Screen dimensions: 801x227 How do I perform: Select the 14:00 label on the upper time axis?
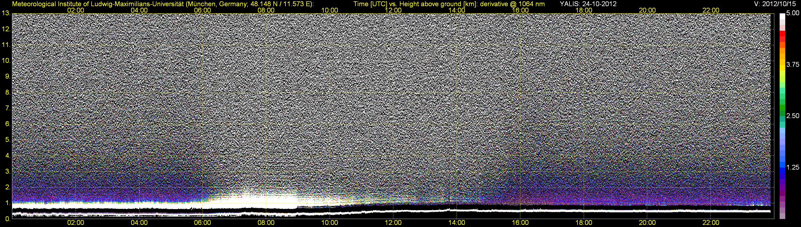(x=457, y=10)
